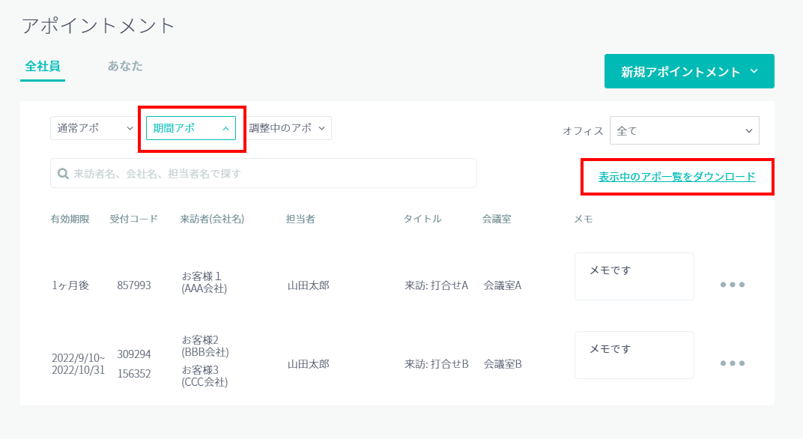The height and width of the screenshot is (439, 803).
Task: Select reception code 857993
Action: pyautogui.click(x=134, y=285)
